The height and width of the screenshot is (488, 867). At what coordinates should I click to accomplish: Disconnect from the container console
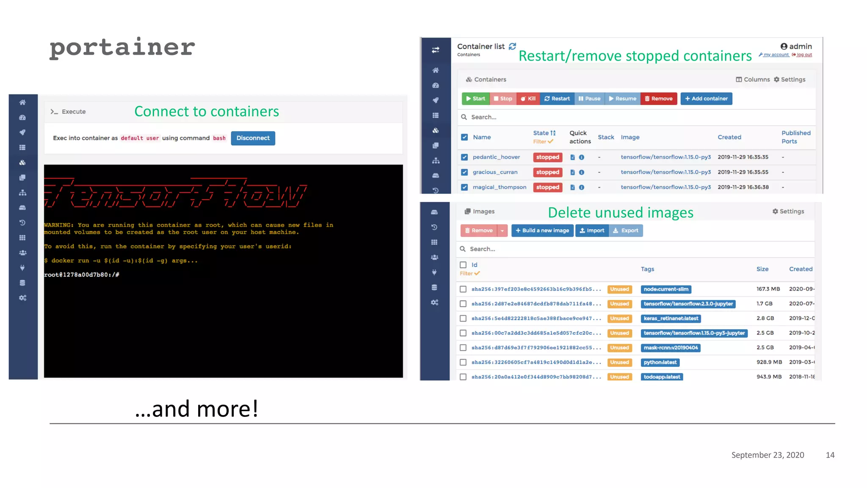(253, 138)
